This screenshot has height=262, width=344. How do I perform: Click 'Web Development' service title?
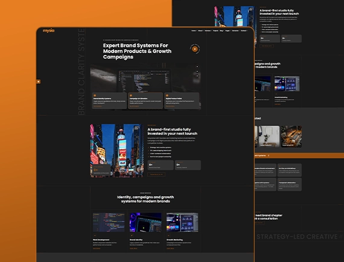(101, 240)
